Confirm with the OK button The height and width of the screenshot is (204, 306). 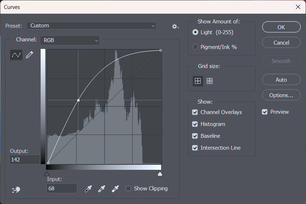click(x=281, y=27)
